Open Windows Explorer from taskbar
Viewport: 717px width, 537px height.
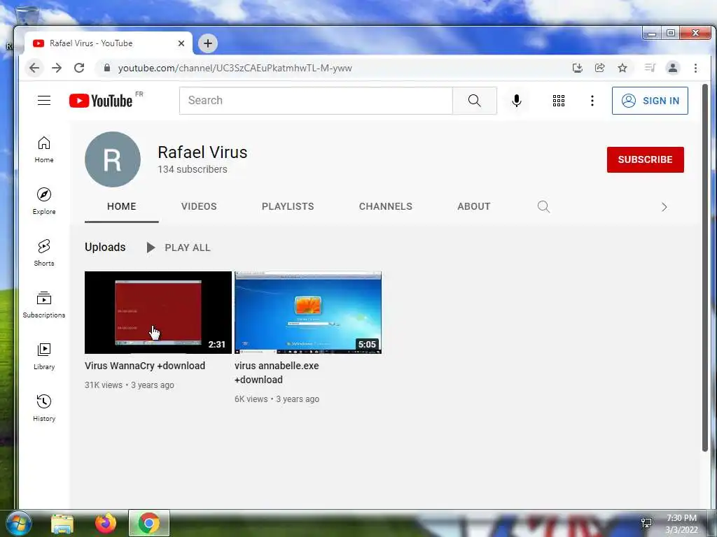click(x=62, y=523)
